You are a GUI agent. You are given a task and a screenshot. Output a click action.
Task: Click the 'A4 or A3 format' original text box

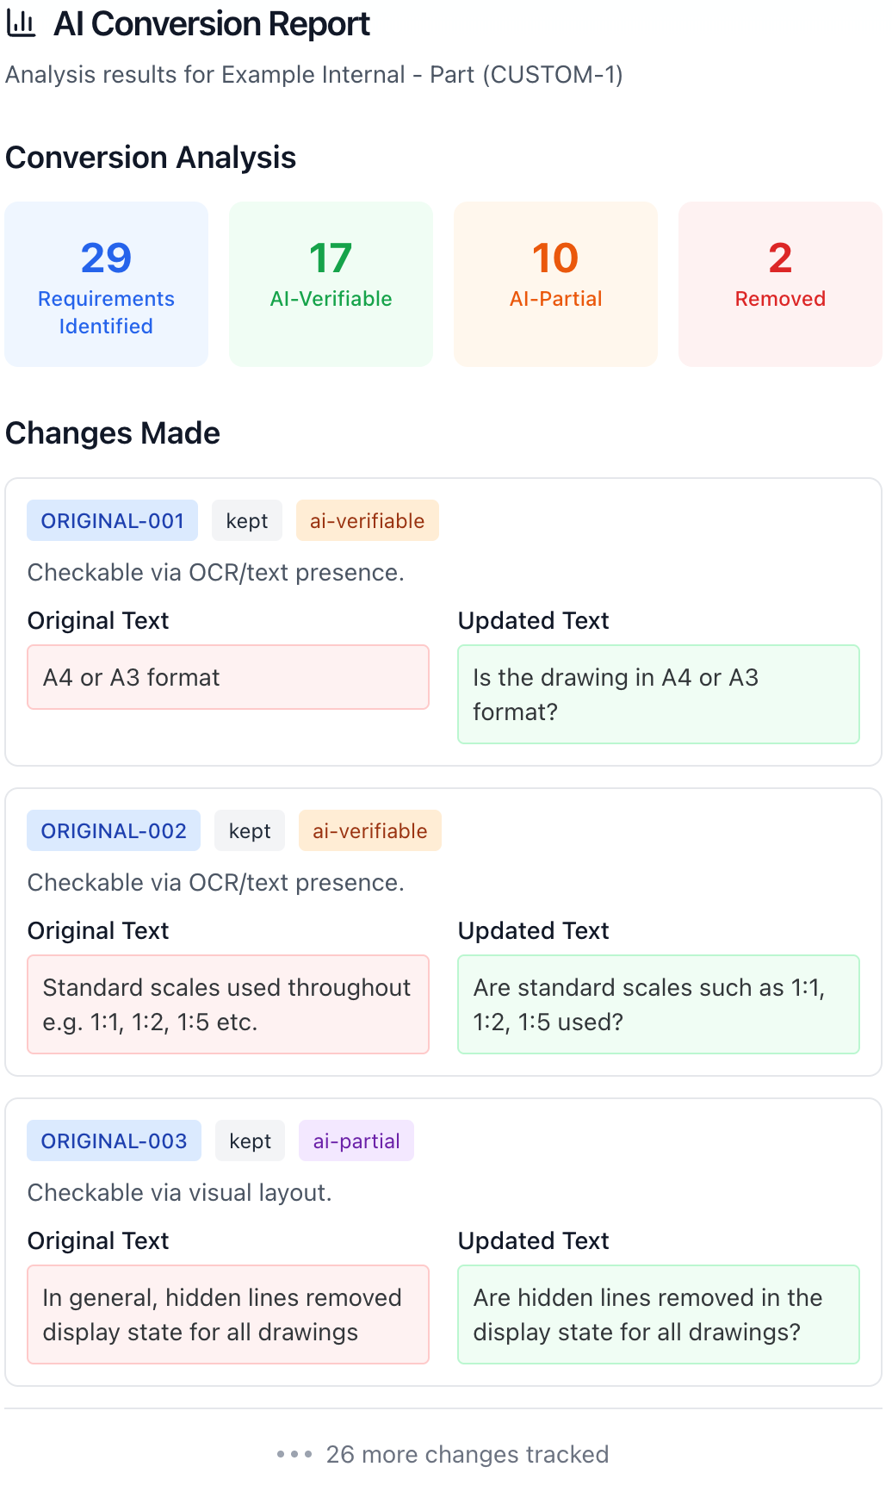228,678
